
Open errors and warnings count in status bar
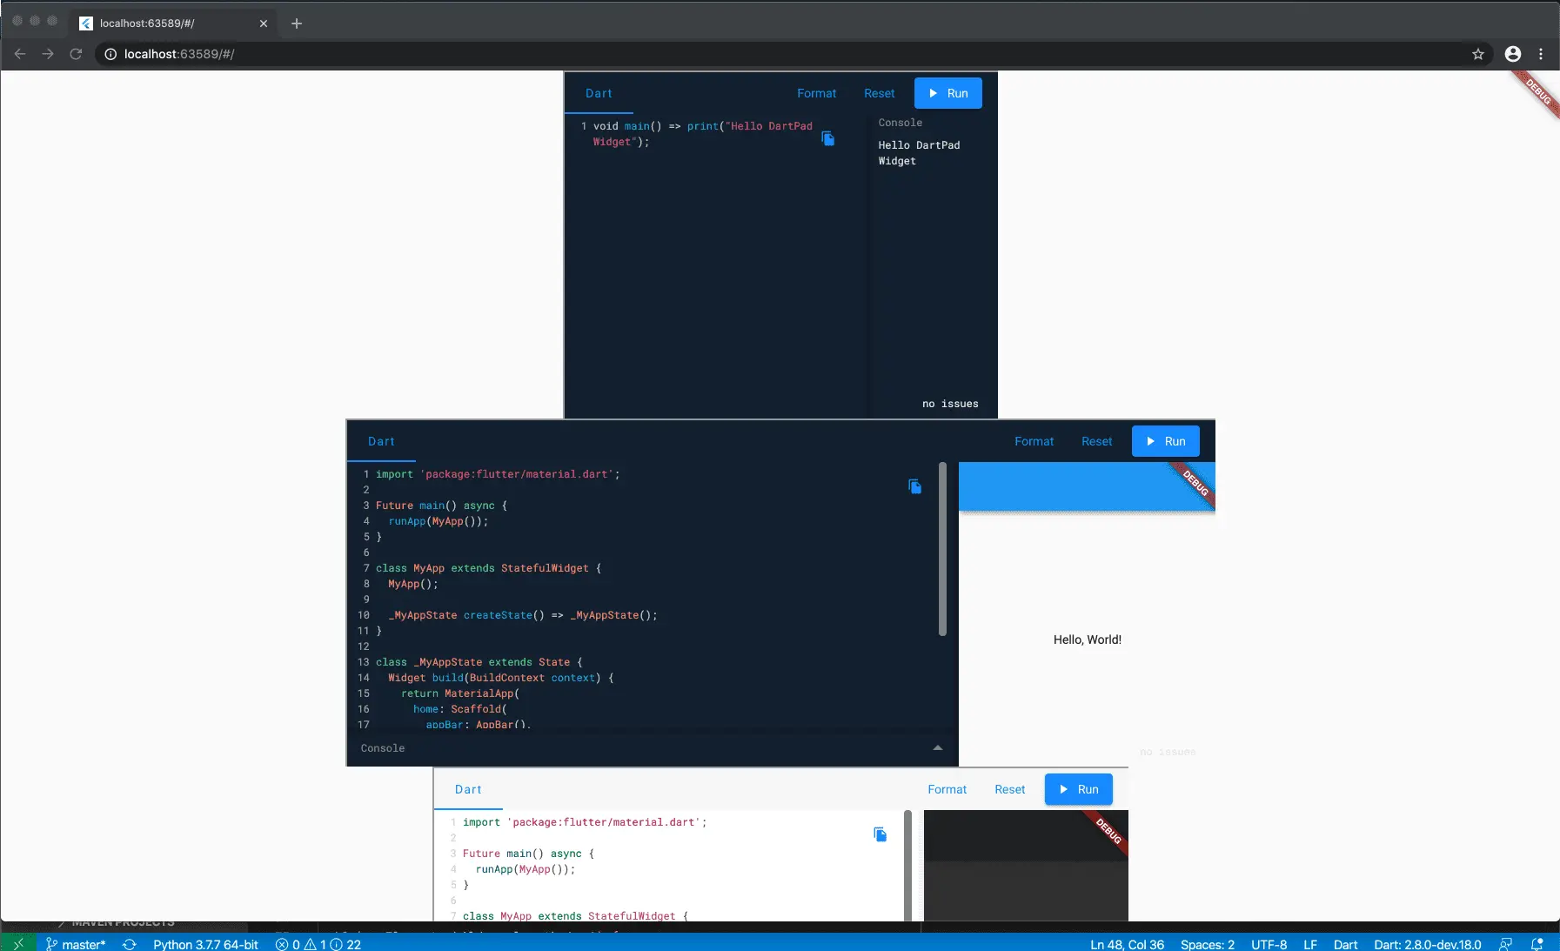click(x=318, y=944)
